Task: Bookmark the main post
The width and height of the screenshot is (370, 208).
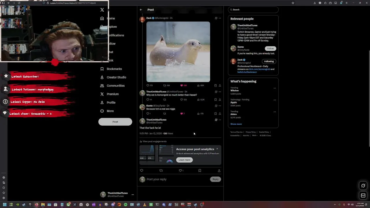Action: [x=200, y=171]
